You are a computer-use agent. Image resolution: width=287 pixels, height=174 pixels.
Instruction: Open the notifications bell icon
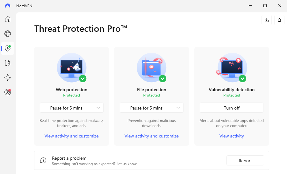[279, 20]
